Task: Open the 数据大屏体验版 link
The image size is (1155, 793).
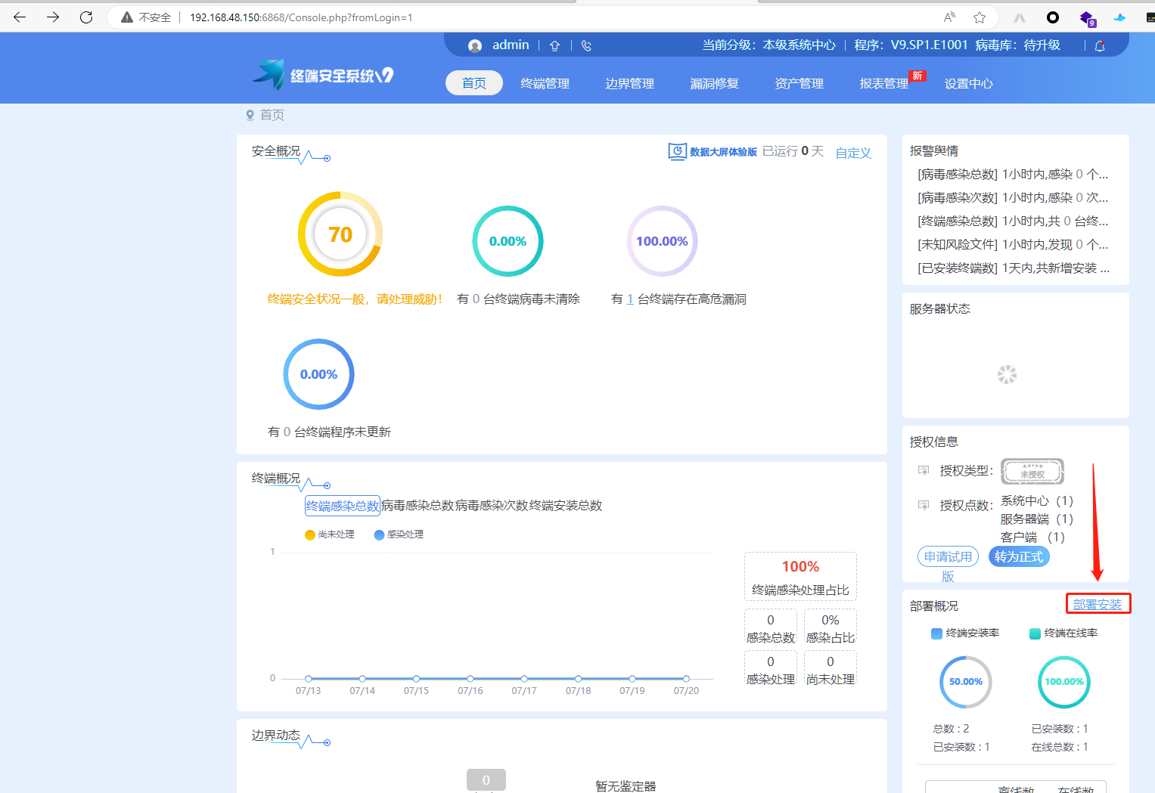Action: pos(723,152)
